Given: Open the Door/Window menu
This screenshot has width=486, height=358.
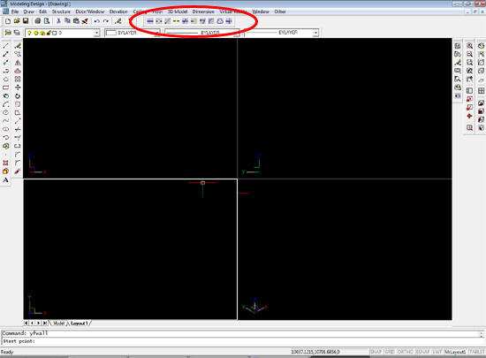Looking at the screenshot, I should [x=89, y=11].
